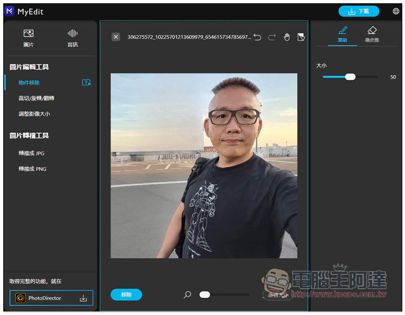
Task: Choose 轉檔成 PNG converter
Action: coord(32,169)
